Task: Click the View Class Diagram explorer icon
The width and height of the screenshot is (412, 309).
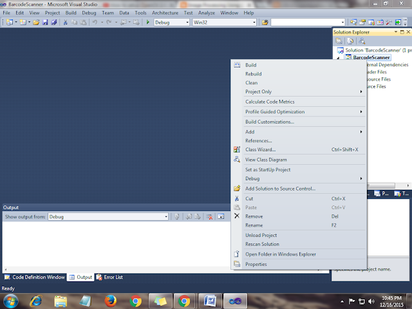Action: (x=362, y=41)
